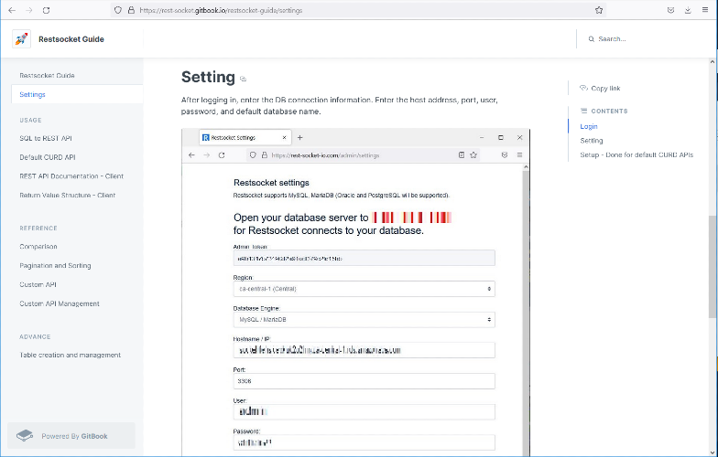Click the Powered By GitBook link
The height and width of the screenshot is (457, 718).
pyautogui.click(x=71, y=436)
